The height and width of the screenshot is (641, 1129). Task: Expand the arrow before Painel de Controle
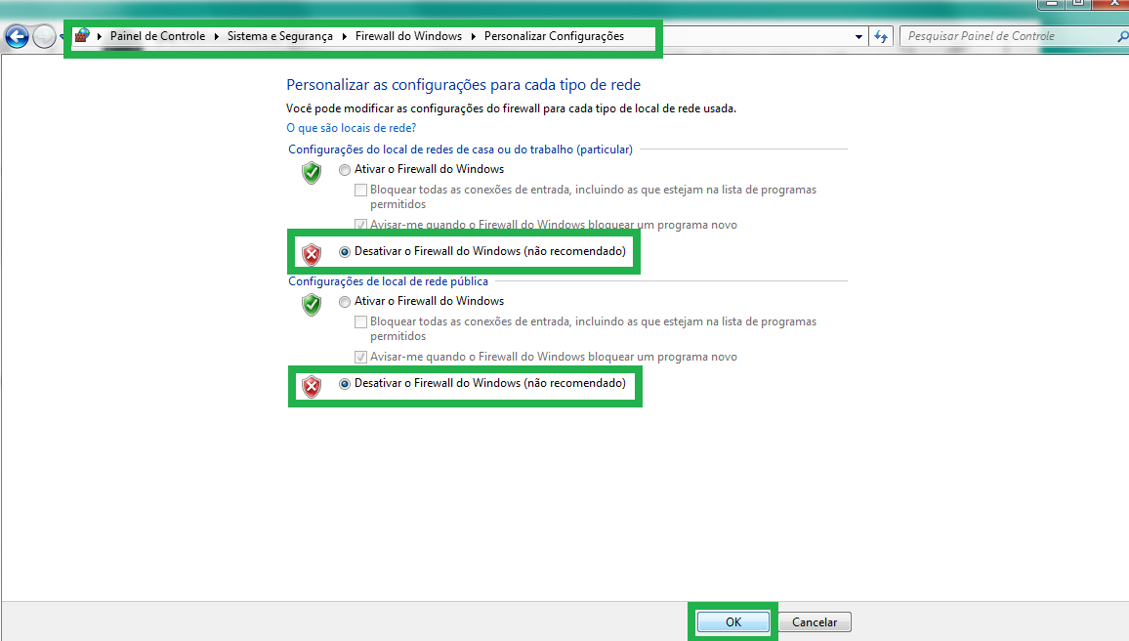coord(100,36)
